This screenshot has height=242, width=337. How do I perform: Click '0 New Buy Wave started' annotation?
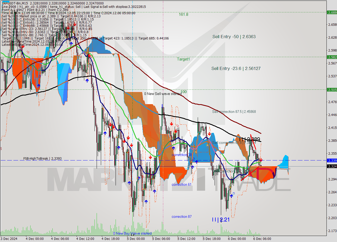pyautogui.click(x=132, y=233)
